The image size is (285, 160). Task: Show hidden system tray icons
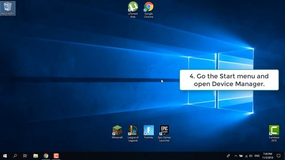point(236,156)
